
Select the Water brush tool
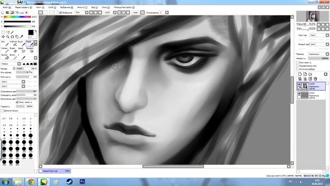[30, 43]
